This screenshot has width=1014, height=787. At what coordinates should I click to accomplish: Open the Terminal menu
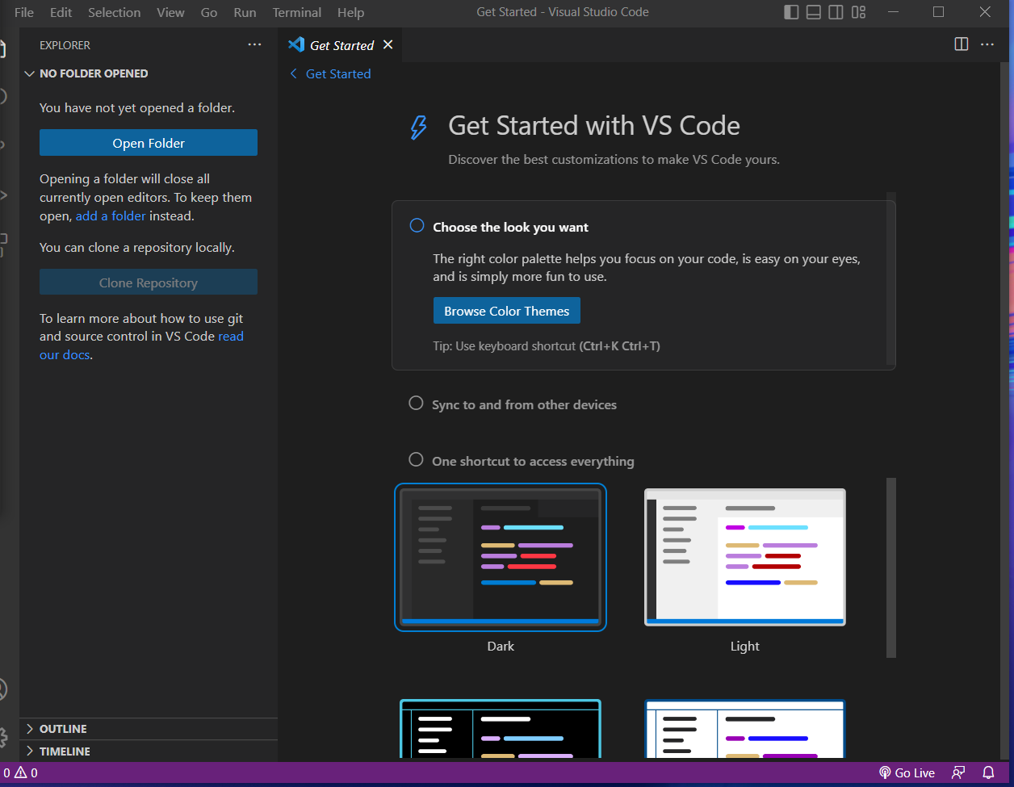pos(296,12)
